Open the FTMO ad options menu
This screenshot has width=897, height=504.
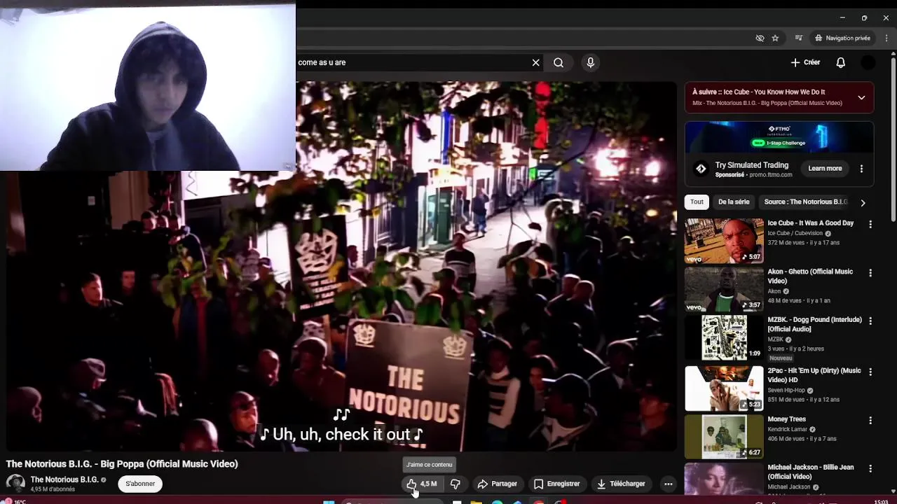click(861, 169)
